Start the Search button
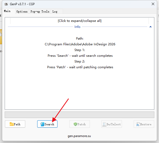The height and width of the screenshot is (143, 159). coord(47,124)
